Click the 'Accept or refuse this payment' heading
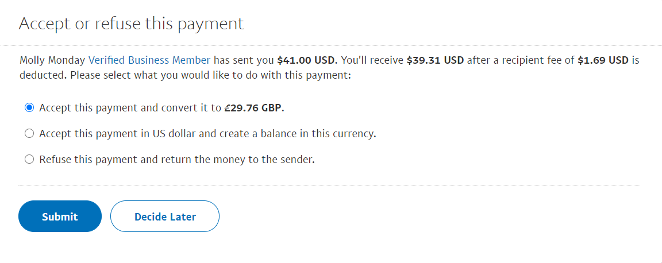The height and width of the screenshot is (263, 662). [132, 24]
